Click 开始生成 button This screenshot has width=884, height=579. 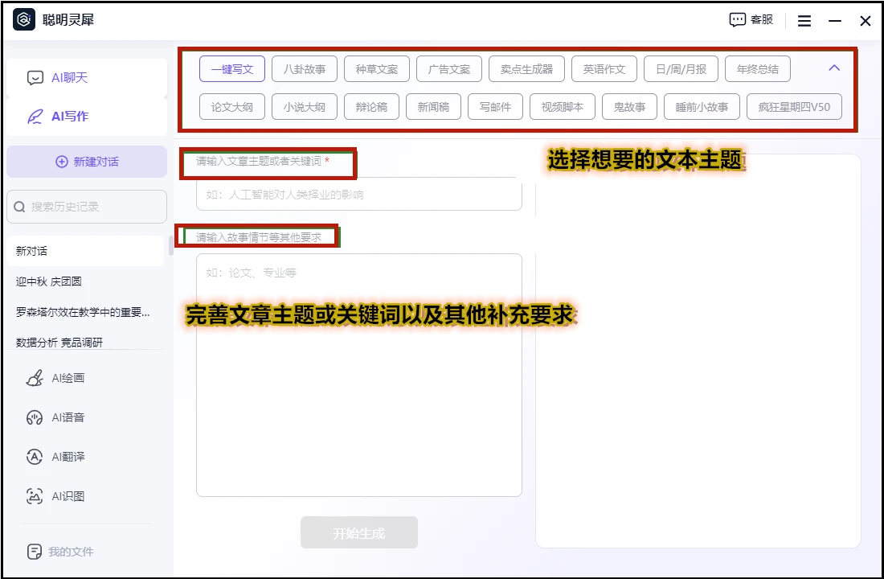(x=359, y=532)
